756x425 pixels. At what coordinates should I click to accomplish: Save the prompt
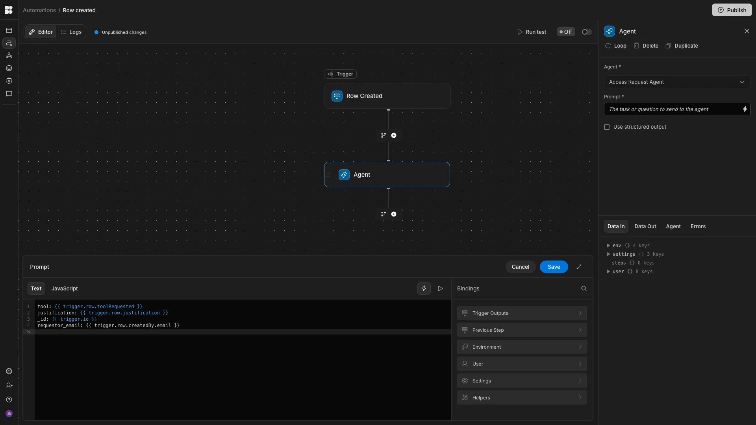[x=554, y=267]
